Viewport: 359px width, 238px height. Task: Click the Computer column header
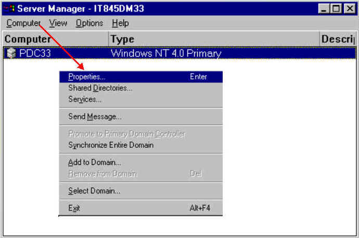[55, 39]
